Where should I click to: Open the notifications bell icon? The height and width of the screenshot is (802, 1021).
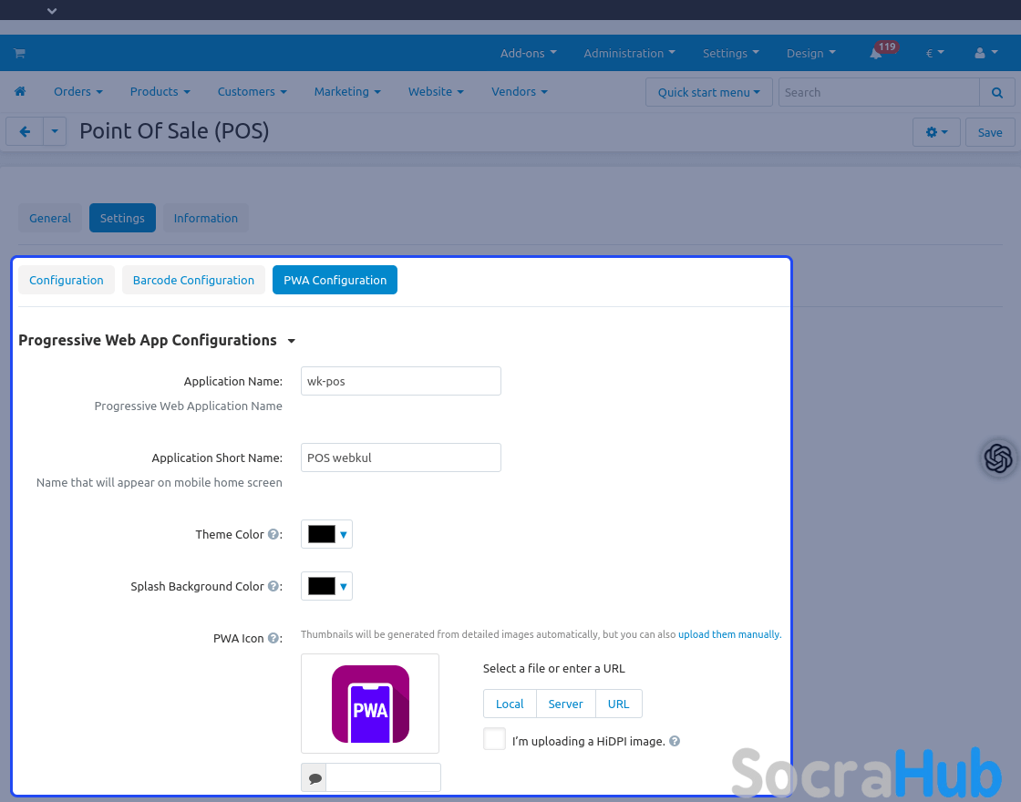tap(875, 54)
